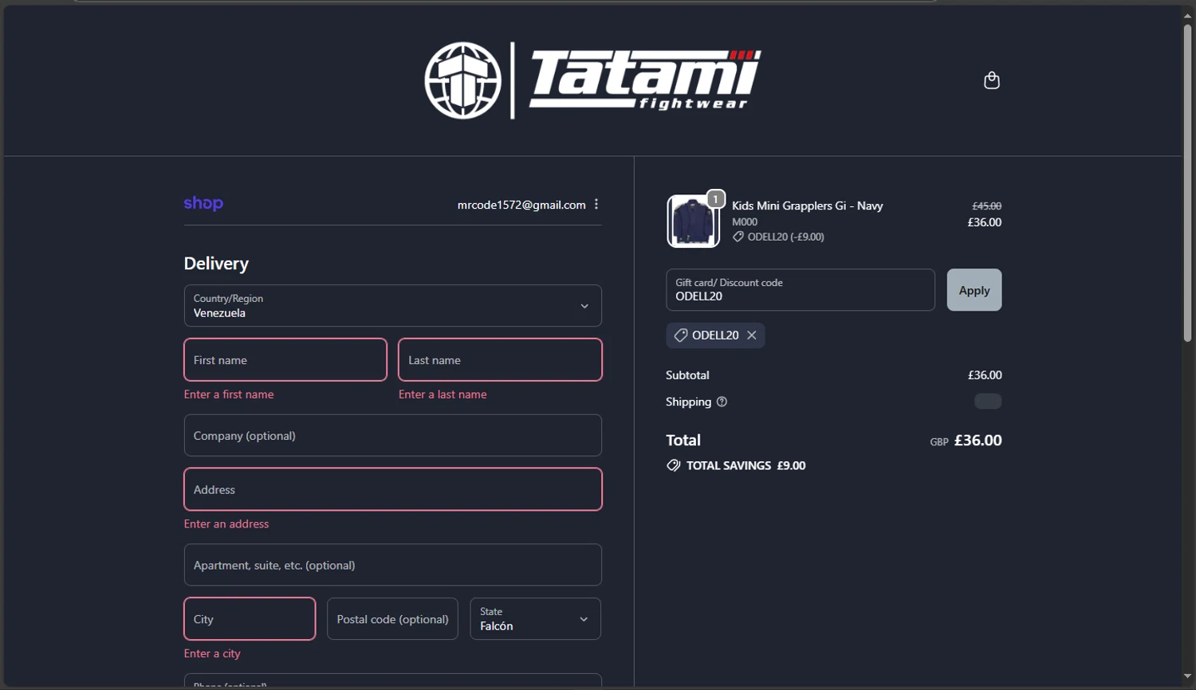The width and height of the screenshot is (1196, 690).
Task: Click the Total Savings tag icon
Action: coord(674,465)
